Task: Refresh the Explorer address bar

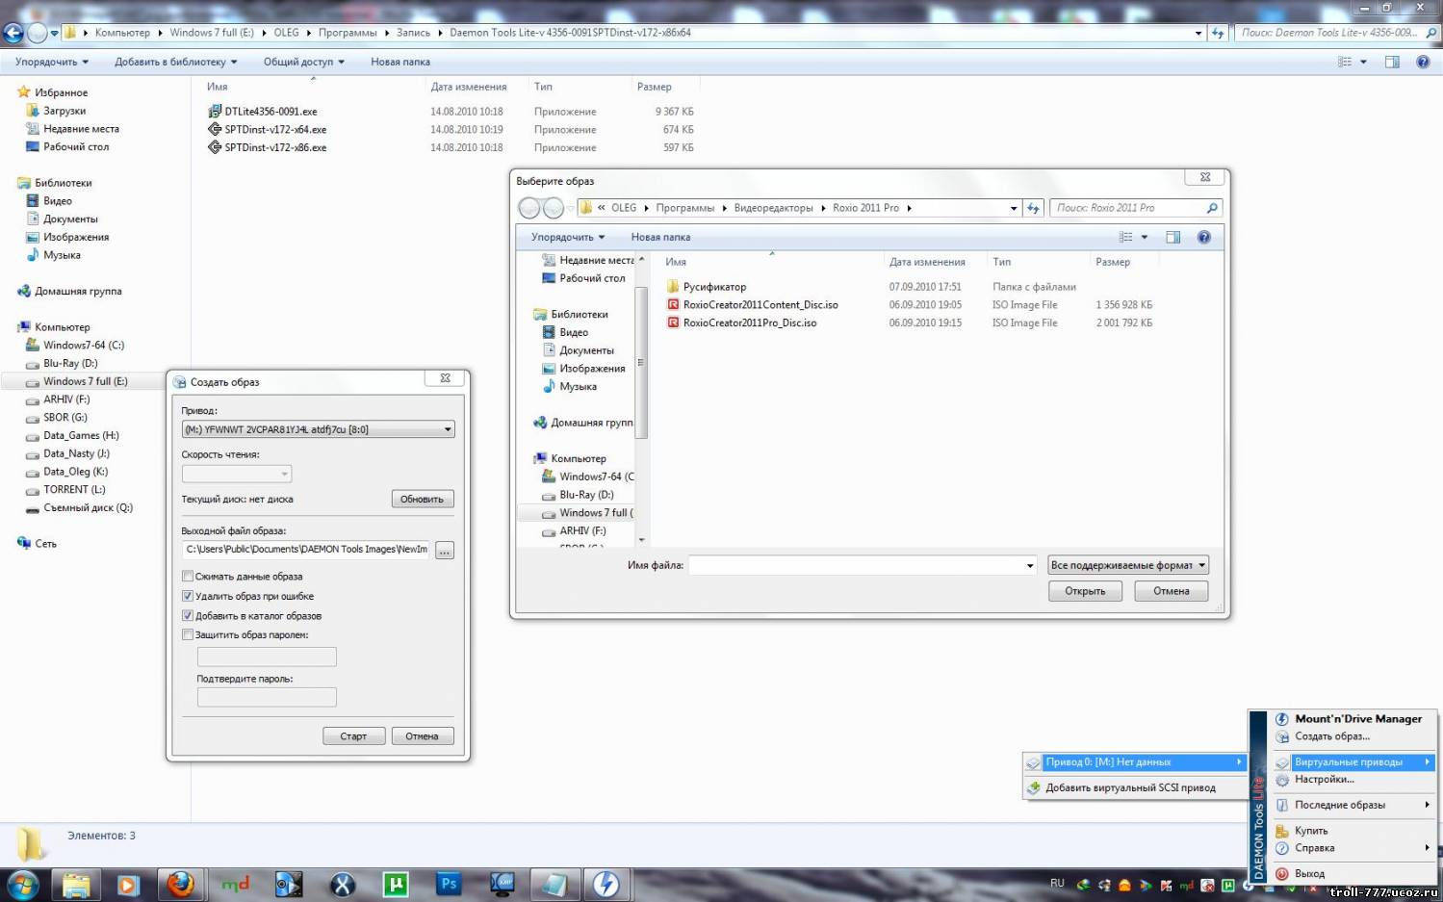Action: (x=1218, y=33)
